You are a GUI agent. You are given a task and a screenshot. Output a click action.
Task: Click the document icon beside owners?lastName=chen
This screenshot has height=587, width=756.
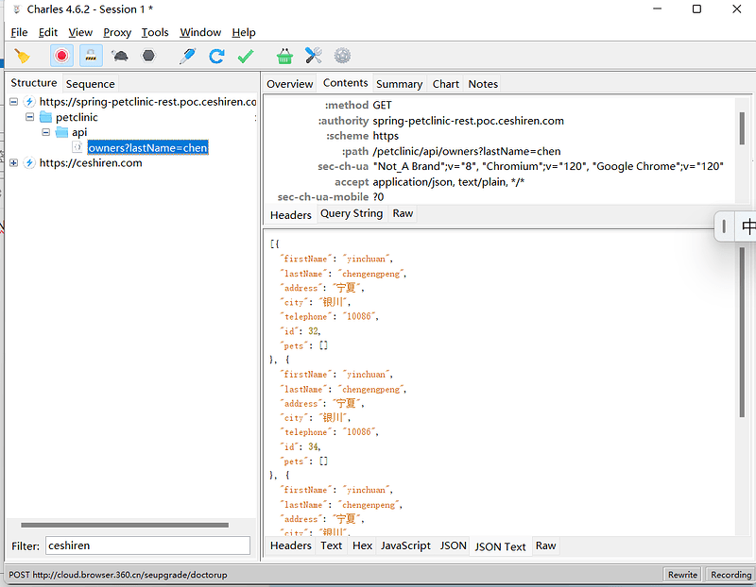[x=77, y=147]
